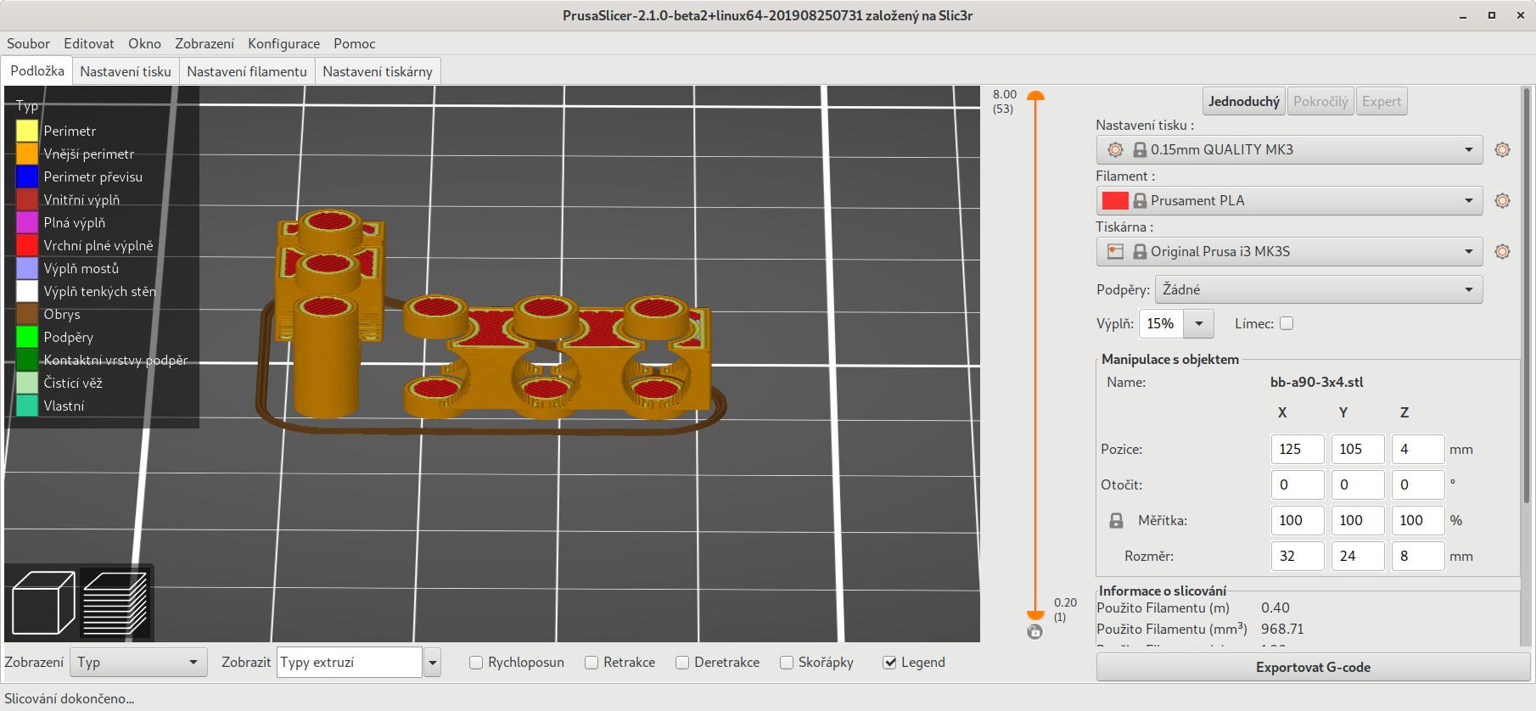The image size is (1536, 711).
Task: Switch to the 3D editor view cube icon
Action: click(44, 603)
